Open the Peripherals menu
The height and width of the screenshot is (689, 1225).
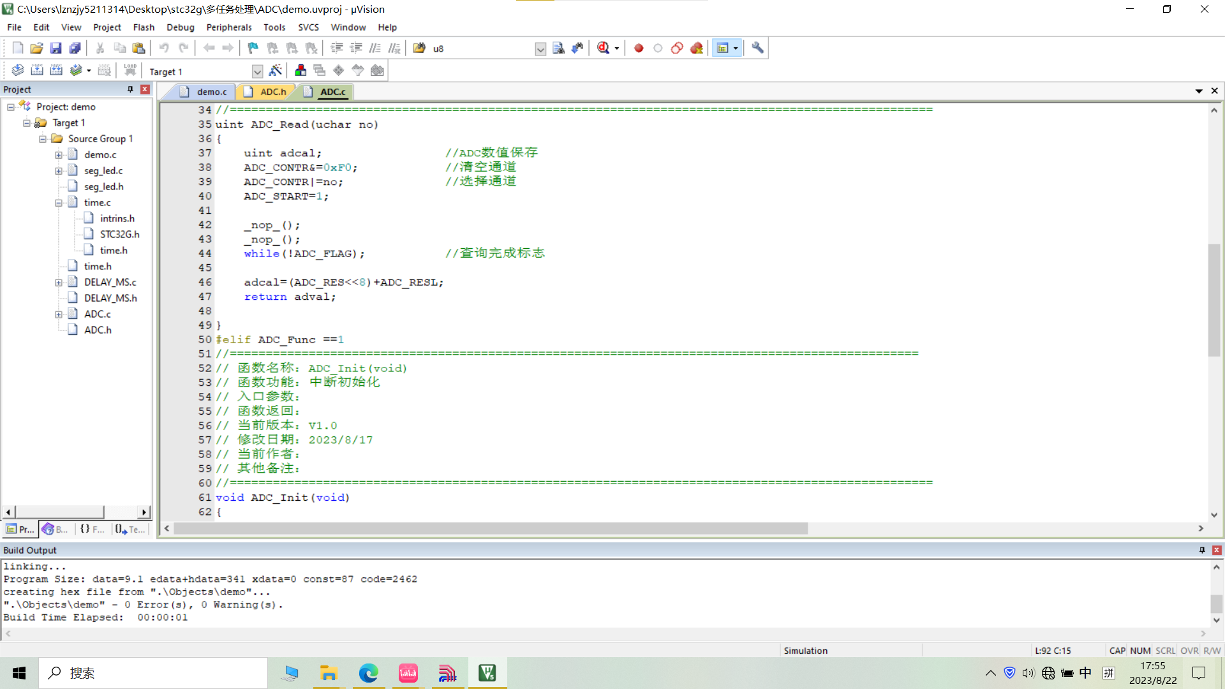click(x=229, y=27)
